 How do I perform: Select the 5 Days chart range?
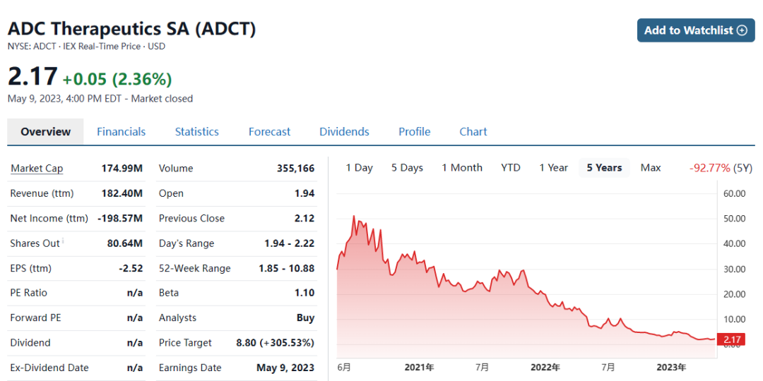(x=407, y=168)
